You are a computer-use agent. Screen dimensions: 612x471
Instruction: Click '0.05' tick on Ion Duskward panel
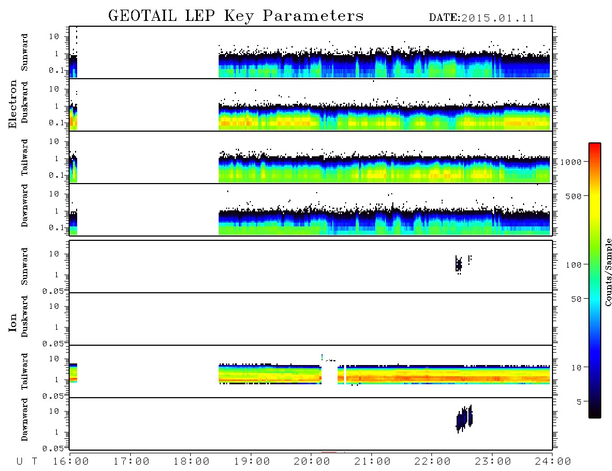tap(53, 344)
